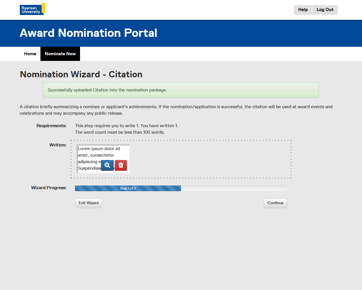Click the word count requirement text
This screenshot has width=362, height=290.
(120, 132)
